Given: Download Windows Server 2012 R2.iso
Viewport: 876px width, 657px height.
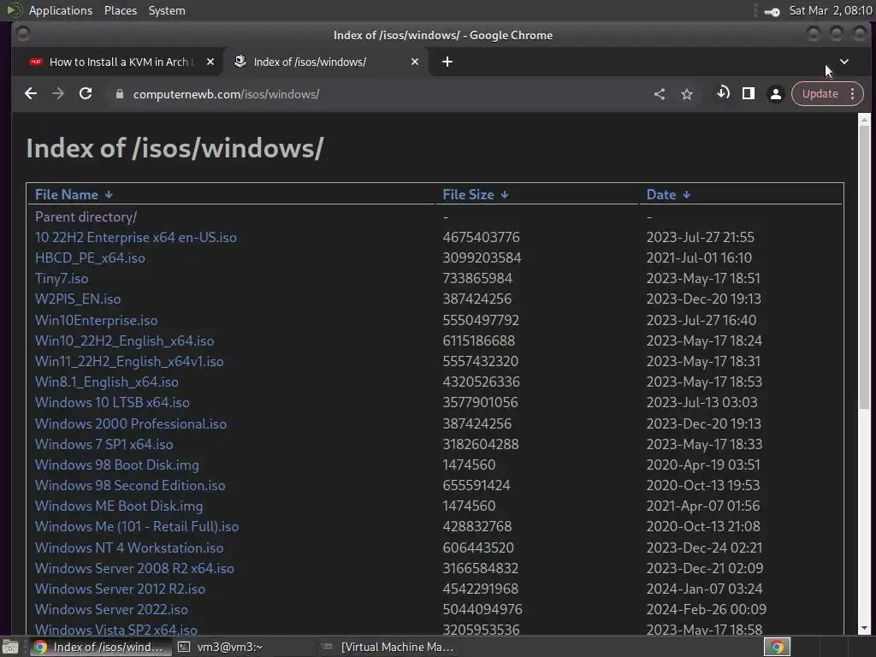Looking at the screenshot, I should [120, 589].
